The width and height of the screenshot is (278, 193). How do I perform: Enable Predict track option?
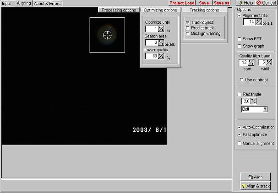click(188, 28)
